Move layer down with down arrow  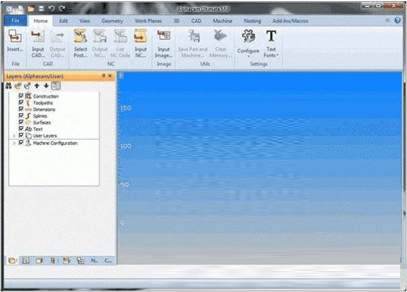46,85
